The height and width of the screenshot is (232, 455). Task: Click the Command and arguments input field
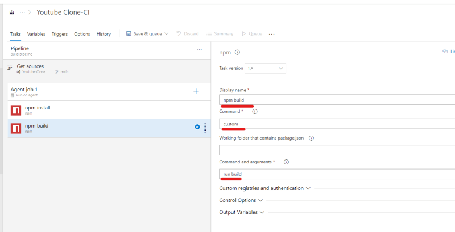click(x=337, y=174)
